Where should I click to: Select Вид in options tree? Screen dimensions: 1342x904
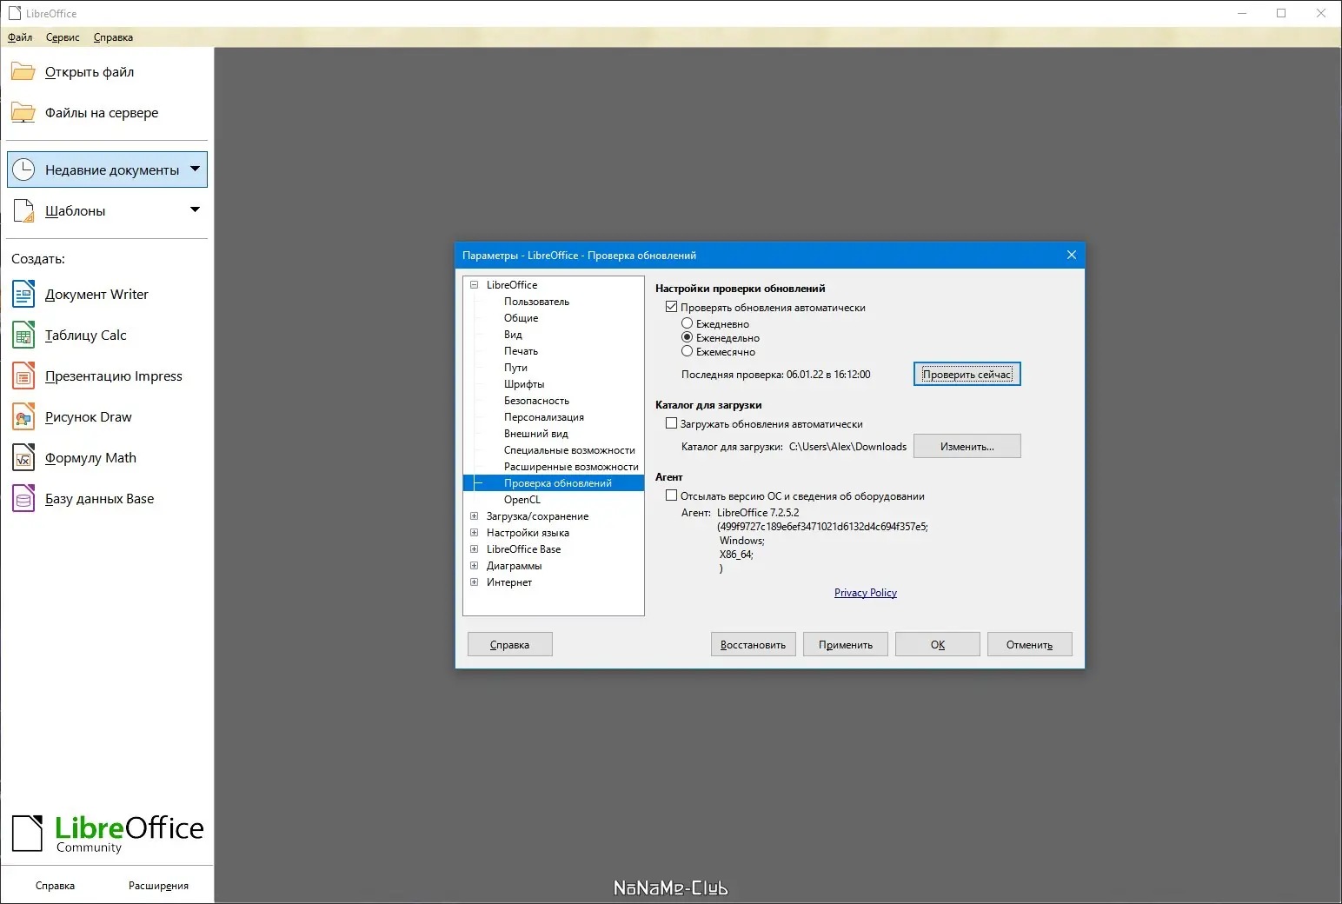pyautogui.click(x=513, y=334)
